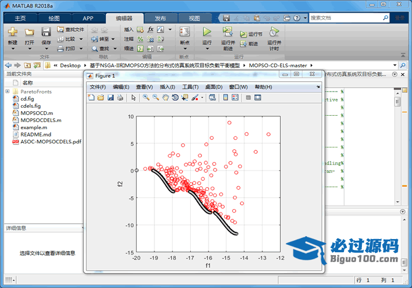Toggle the brush data tool
The image size is (412, 288).
(x=195, y=98)
